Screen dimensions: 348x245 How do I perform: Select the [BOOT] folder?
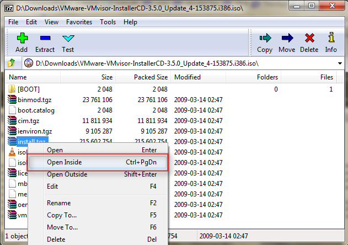(28, 89)
